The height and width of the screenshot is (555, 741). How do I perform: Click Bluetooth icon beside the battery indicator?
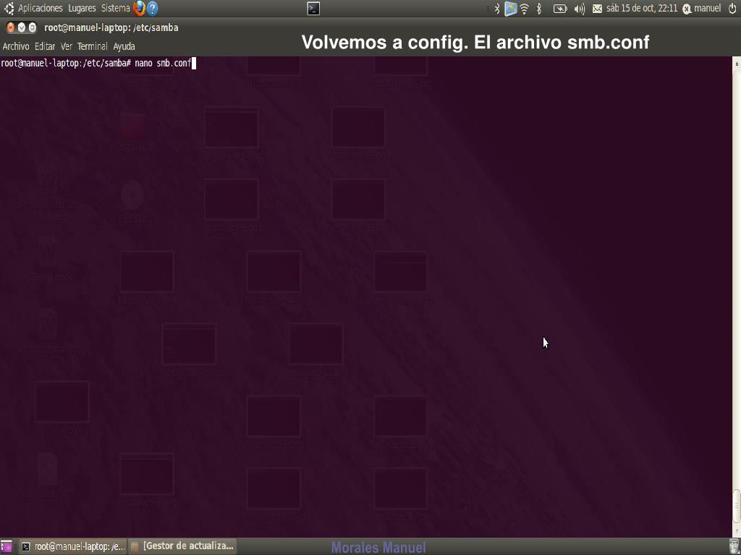[x=539, y=9]
